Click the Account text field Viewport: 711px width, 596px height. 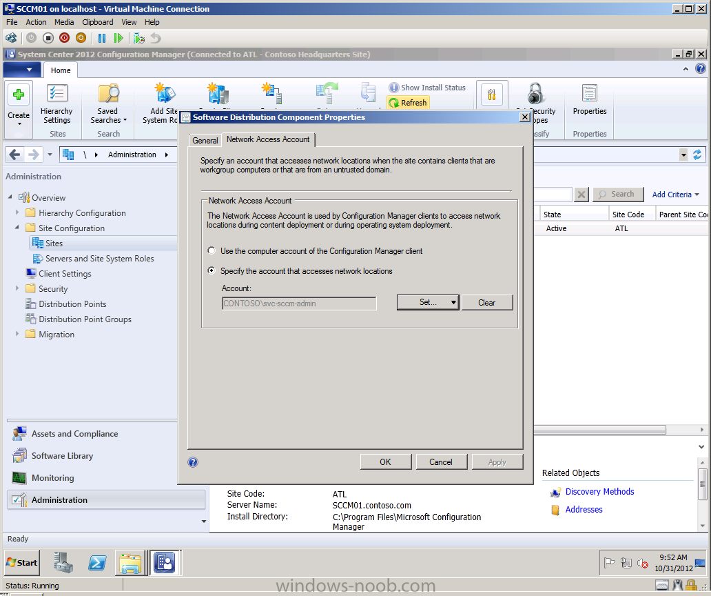pyautogui.click(x=299, y=304)
